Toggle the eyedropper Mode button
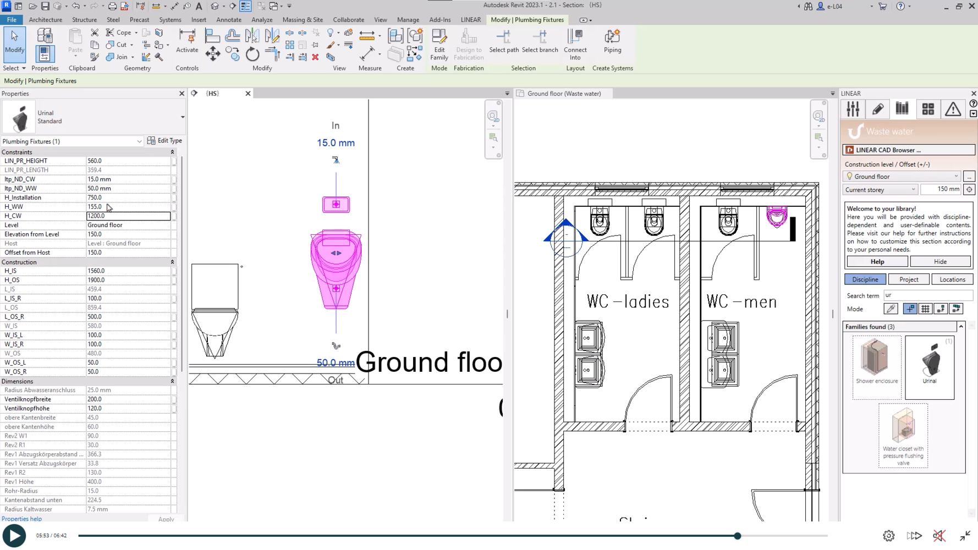 coord(891,309)
